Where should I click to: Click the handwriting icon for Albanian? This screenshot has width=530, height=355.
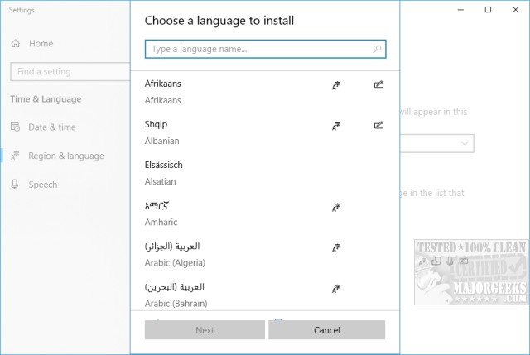click(378, 126)
